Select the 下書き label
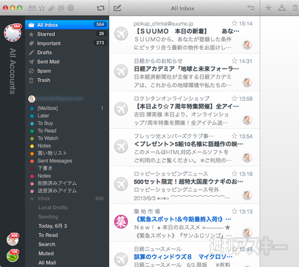The height and width of the screenshot is (267, 299). (67, 168)
